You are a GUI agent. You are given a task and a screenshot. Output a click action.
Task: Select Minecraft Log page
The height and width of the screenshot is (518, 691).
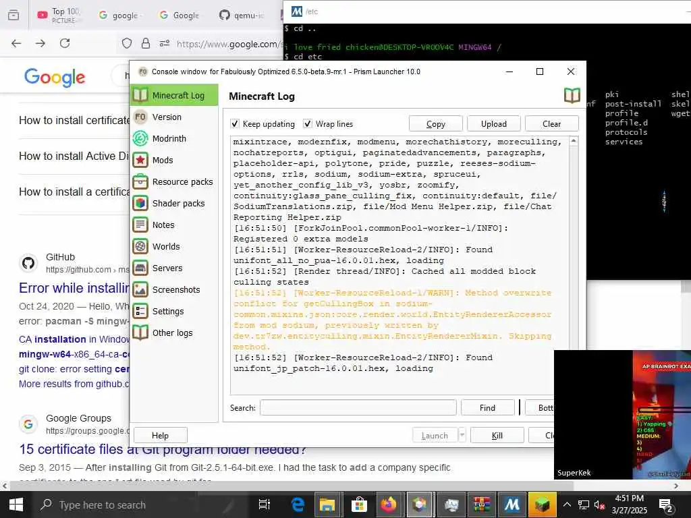pos(174,95)
